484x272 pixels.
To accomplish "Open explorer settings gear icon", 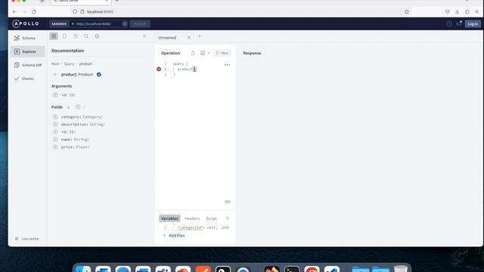I will pyautogui.click(x=97, y=36).
